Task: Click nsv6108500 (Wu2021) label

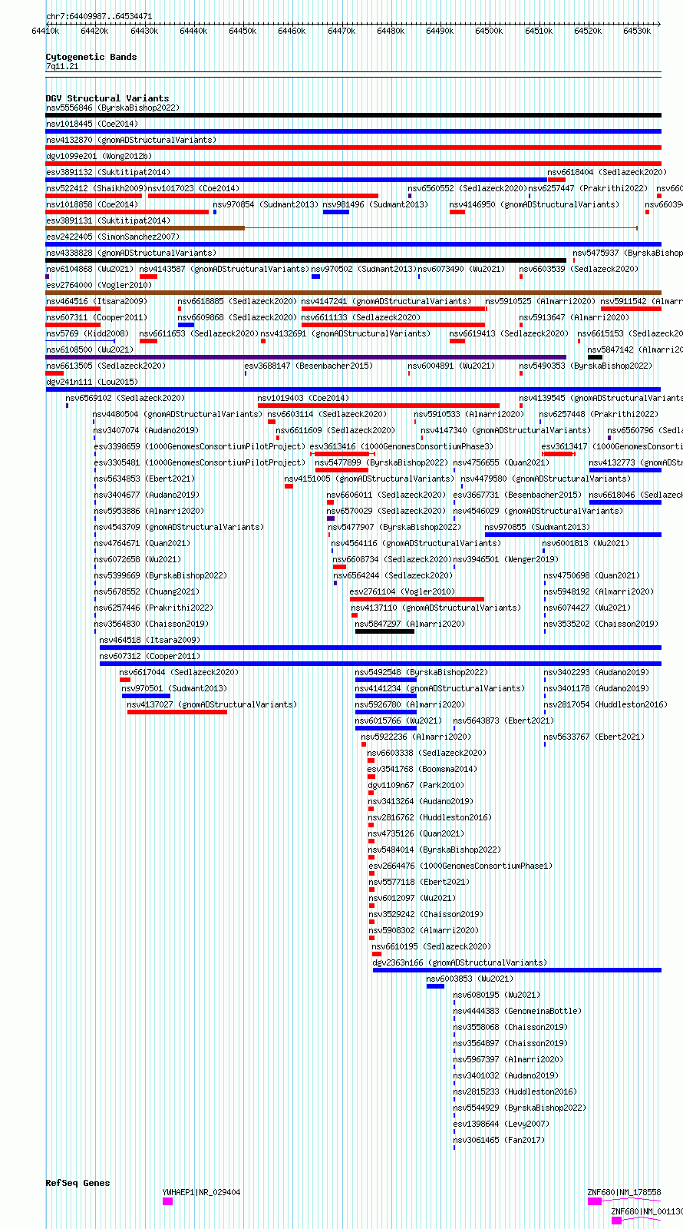Action: click(90, 349)
